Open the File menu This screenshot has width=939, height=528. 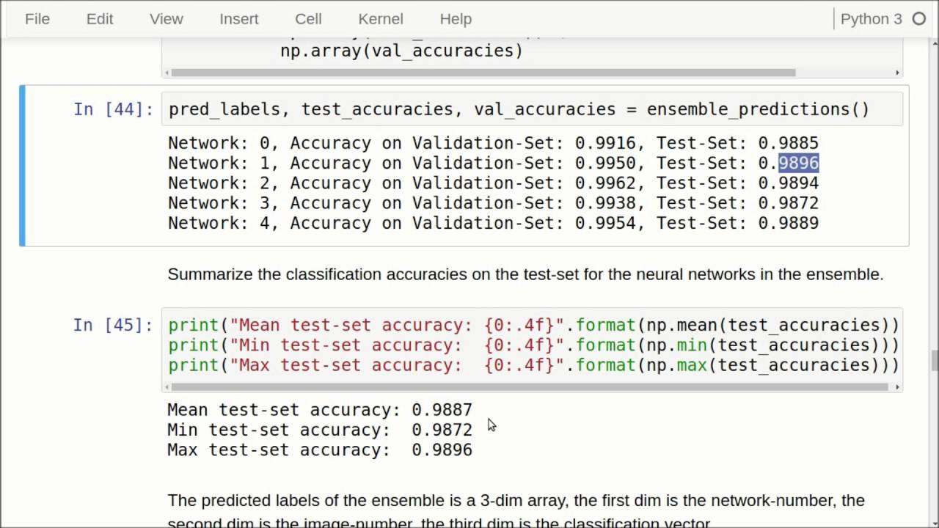point(37,19)
